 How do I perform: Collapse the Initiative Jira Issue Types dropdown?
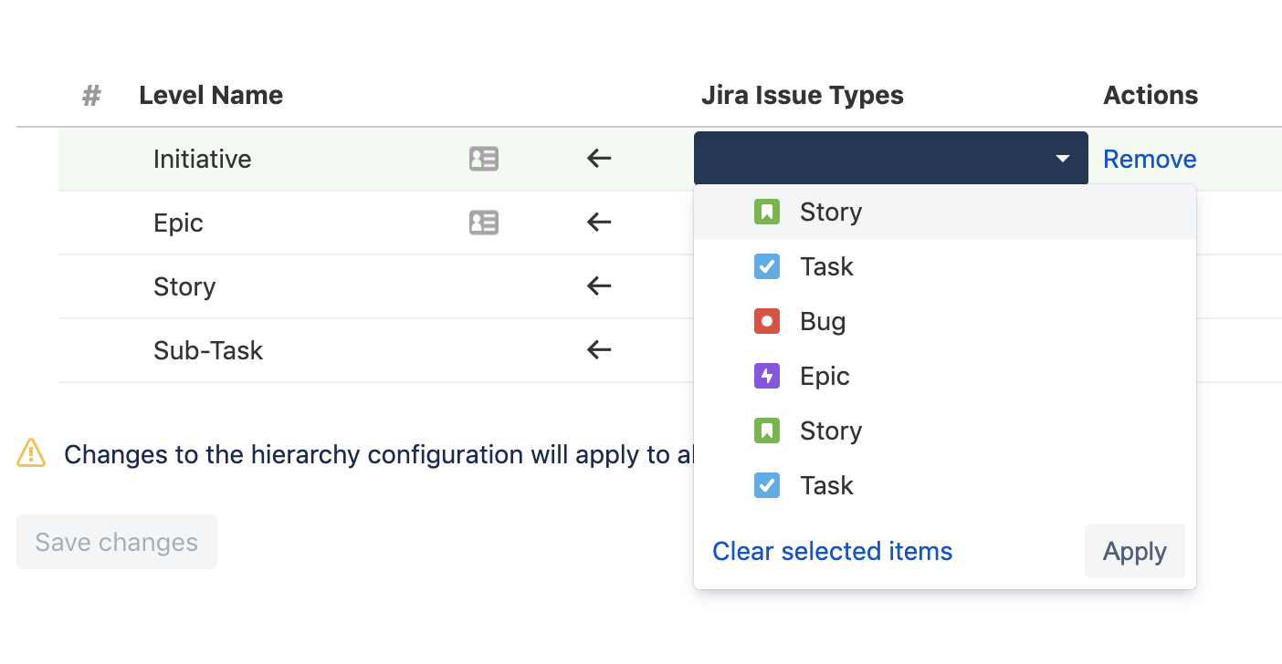click(x=891, y=159)
